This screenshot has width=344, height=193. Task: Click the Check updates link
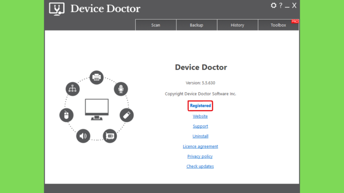pyautogui.click(x=200, y=166)
